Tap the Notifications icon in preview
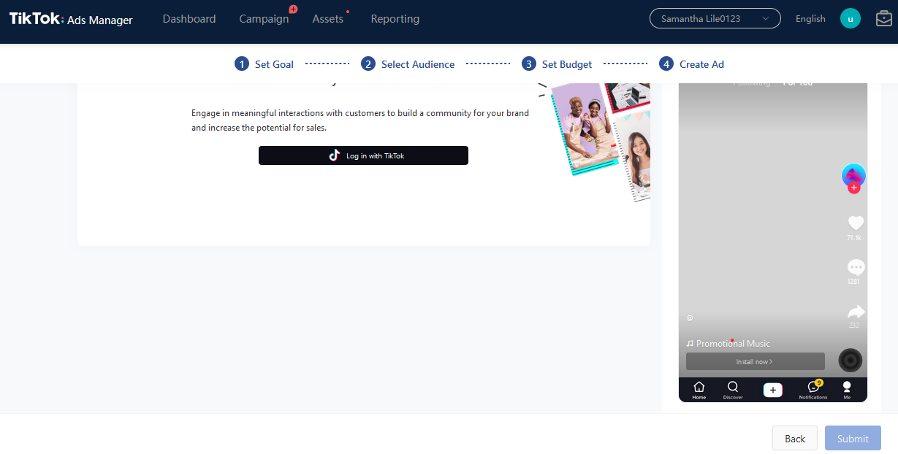Screen dimensions: 898x454 (813, 390)
